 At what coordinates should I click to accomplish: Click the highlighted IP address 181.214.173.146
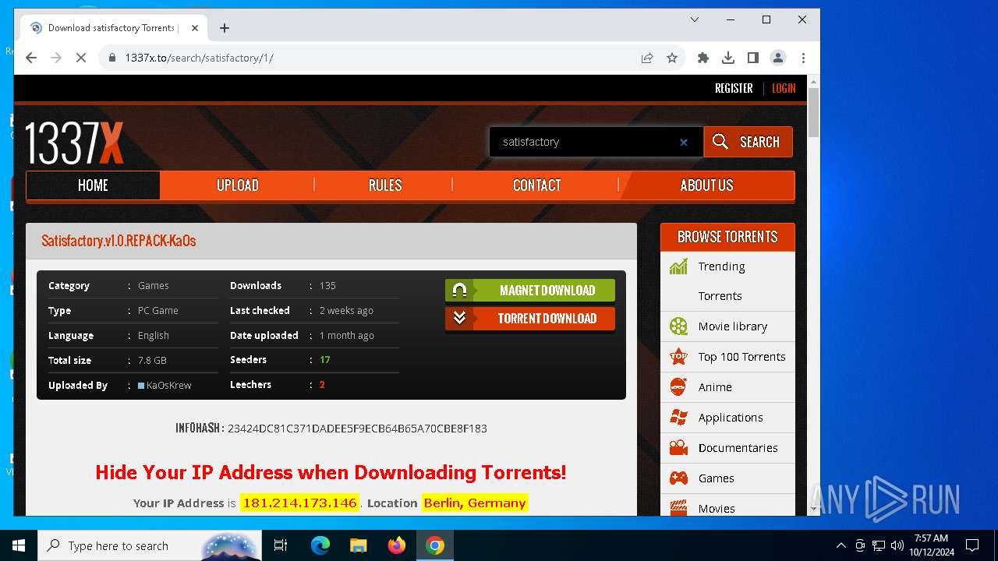(299, 503)
